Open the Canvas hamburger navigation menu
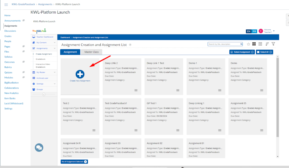 6,5
